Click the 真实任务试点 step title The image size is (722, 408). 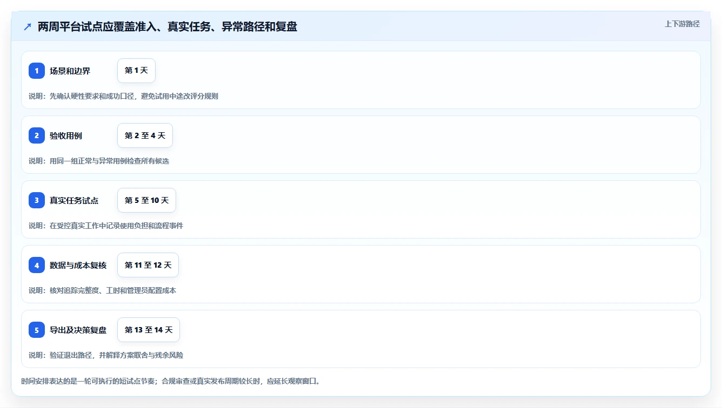tap(74, 200)
